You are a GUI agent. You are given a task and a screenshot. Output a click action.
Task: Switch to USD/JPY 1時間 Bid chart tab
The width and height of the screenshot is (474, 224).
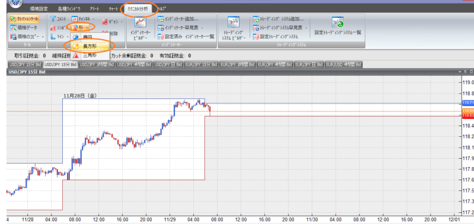pos(97,65)
